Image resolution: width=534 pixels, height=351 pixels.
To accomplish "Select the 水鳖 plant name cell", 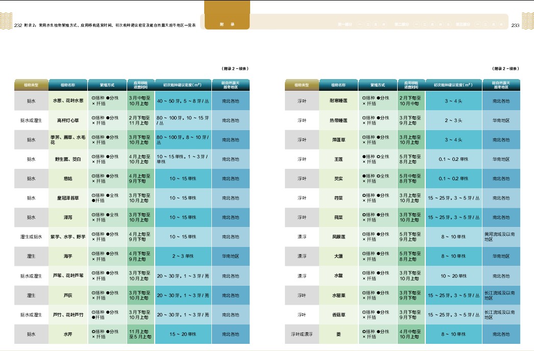I will 338,276.
